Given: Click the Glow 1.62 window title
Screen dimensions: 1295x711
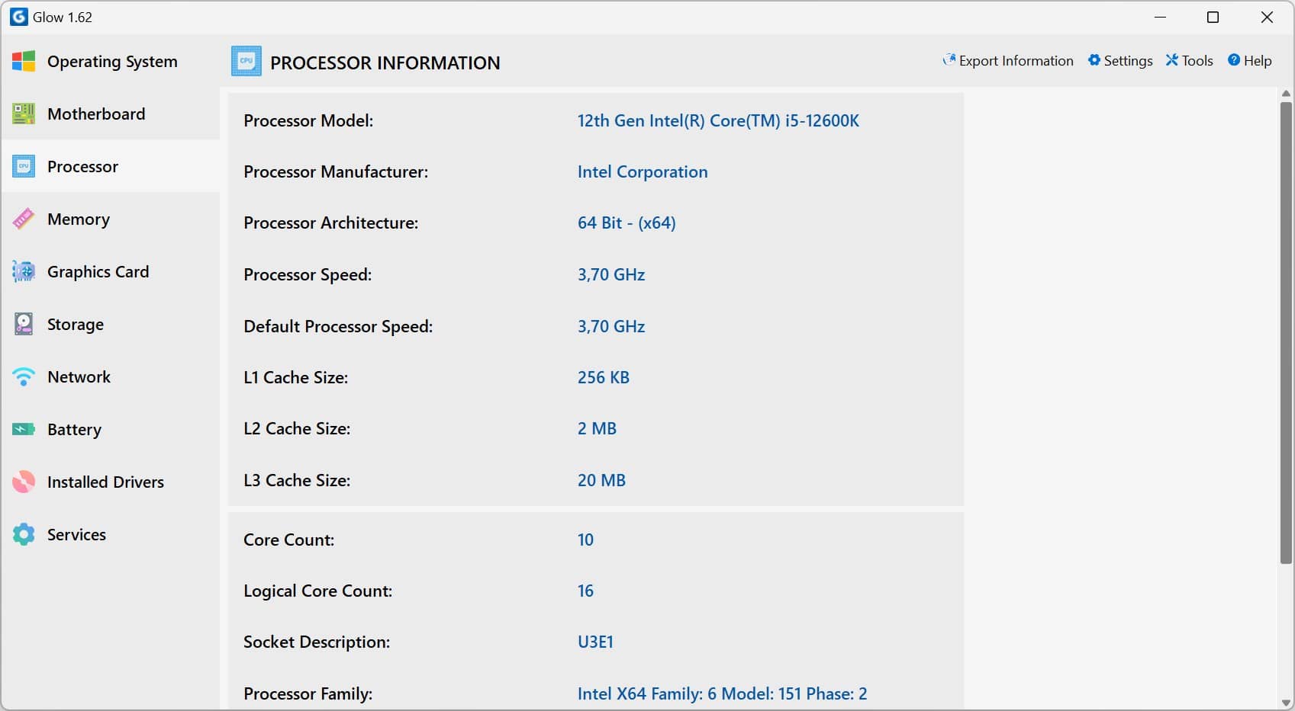Looking at the screenshot, I should click(x=63, y=17).
